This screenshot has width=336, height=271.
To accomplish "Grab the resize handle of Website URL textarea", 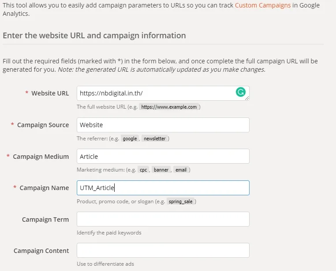I will pyautogui.click(x=247, y=98).
